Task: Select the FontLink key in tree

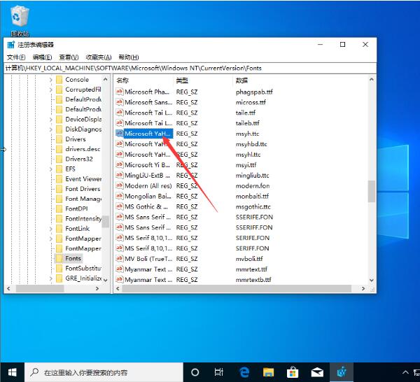Action: coord(77,229)
